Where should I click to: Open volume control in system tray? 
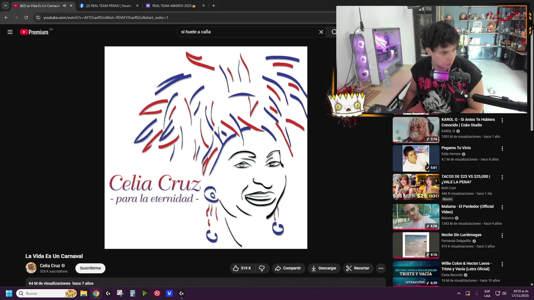pos(504,293)
